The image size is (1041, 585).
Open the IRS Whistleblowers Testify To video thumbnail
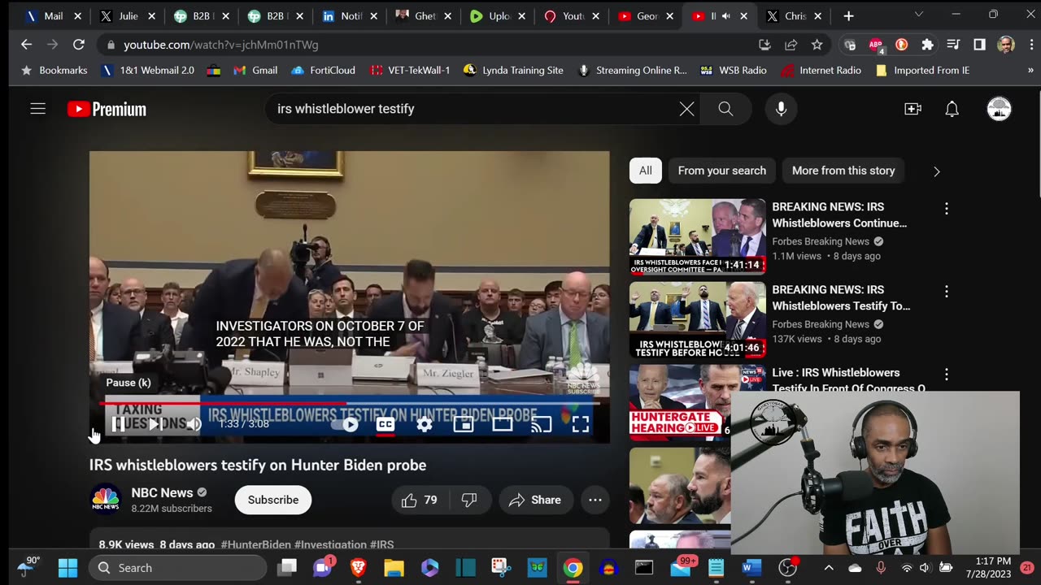tap(697, 320)
